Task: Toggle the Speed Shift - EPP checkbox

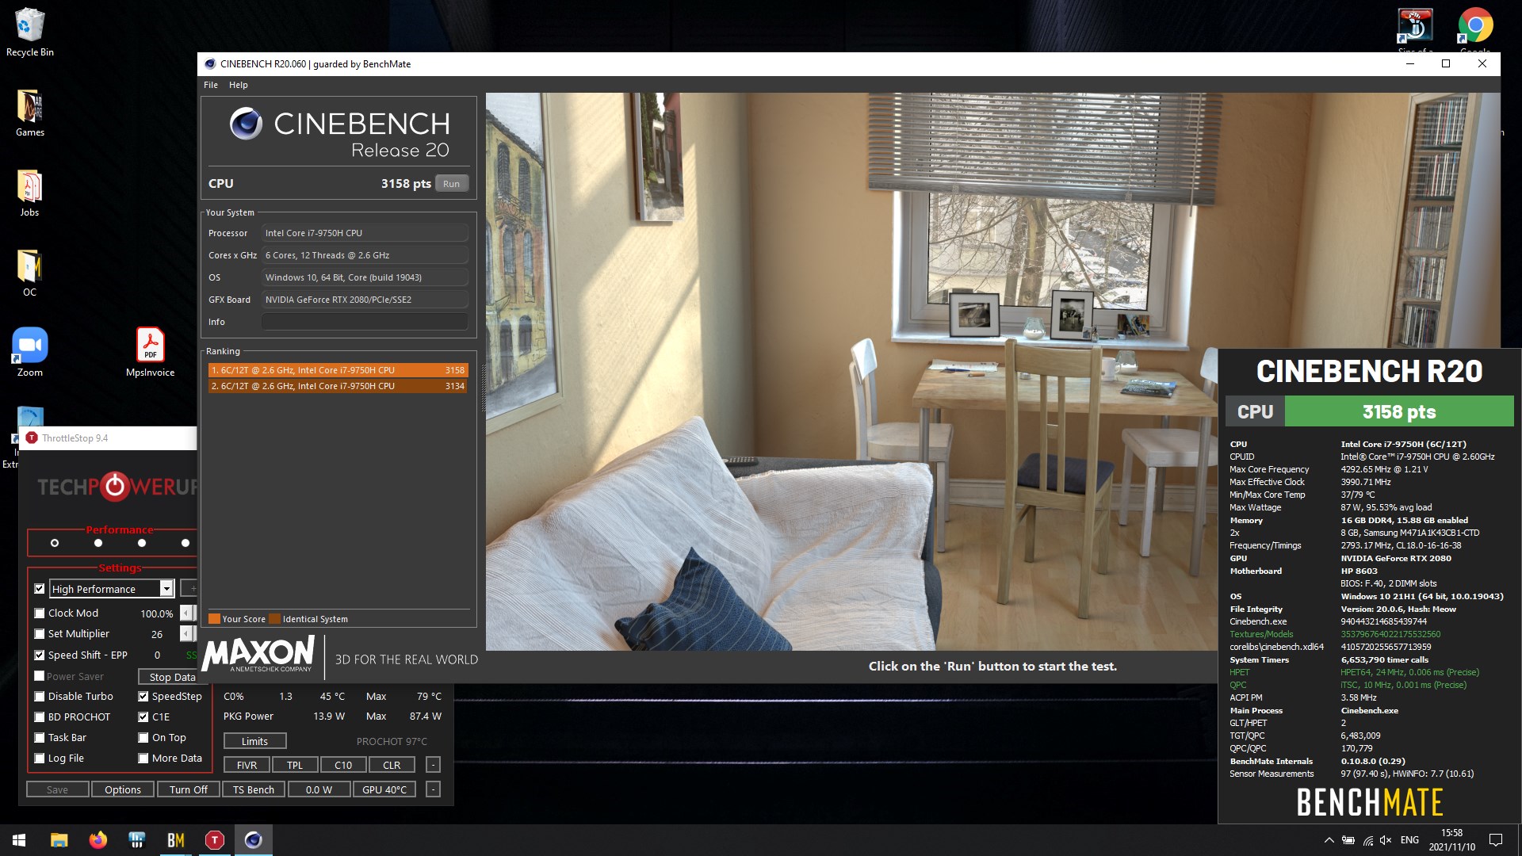Action: [x=40, y=655]
